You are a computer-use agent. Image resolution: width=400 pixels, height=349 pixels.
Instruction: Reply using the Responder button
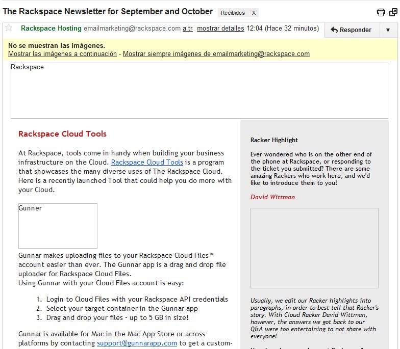pyautogui.click(x=352, y=30)
